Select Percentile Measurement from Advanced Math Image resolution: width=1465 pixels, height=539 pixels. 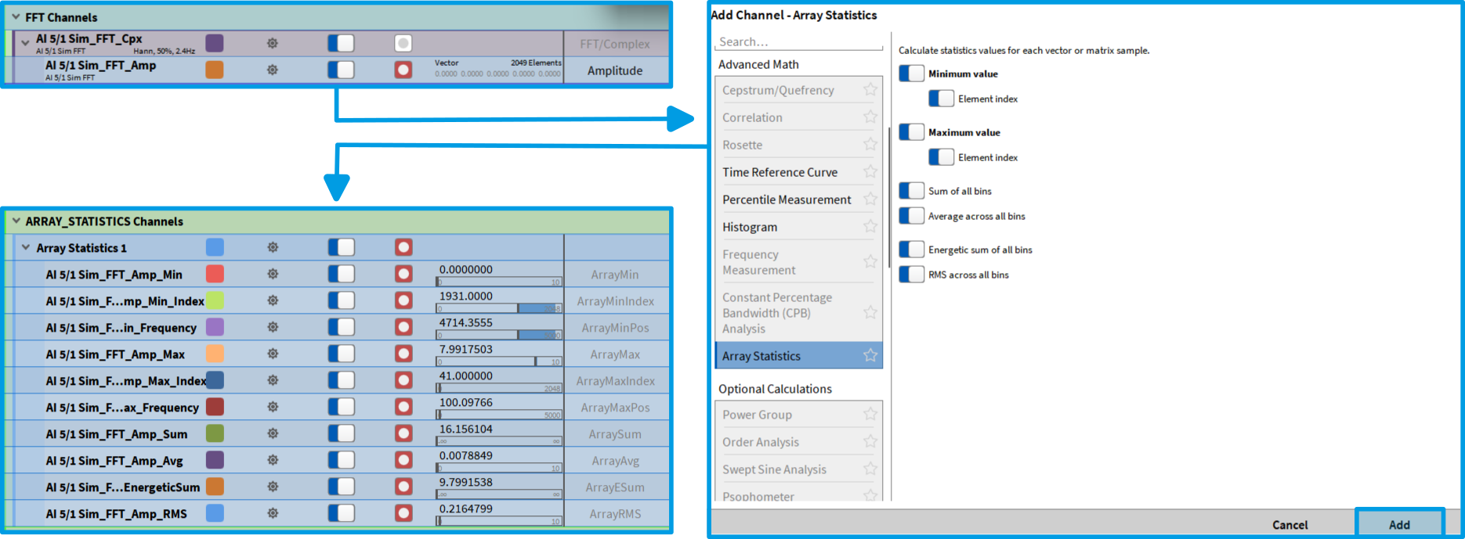click(x=786, y=199)
